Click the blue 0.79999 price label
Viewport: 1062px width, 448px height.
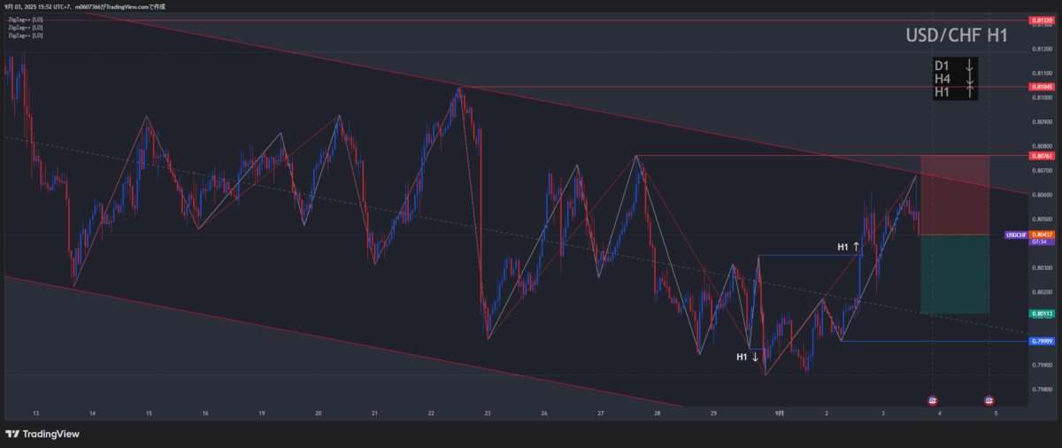click(x=1040, y=341)
